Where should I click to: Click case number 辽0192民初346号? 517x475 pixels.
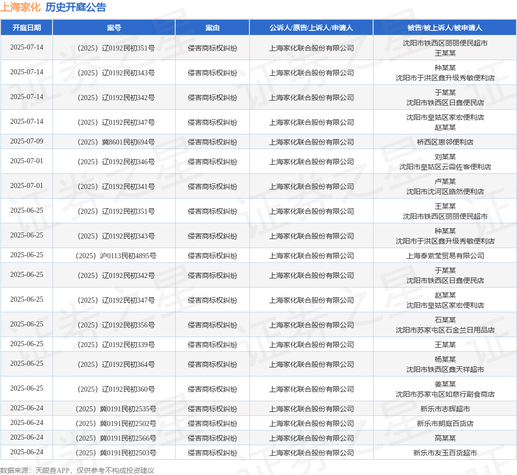tap(116, 162)
